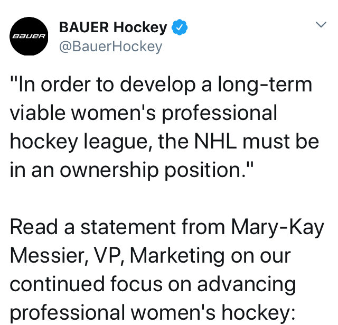Click the word "advancing" in the tweet

247,285
